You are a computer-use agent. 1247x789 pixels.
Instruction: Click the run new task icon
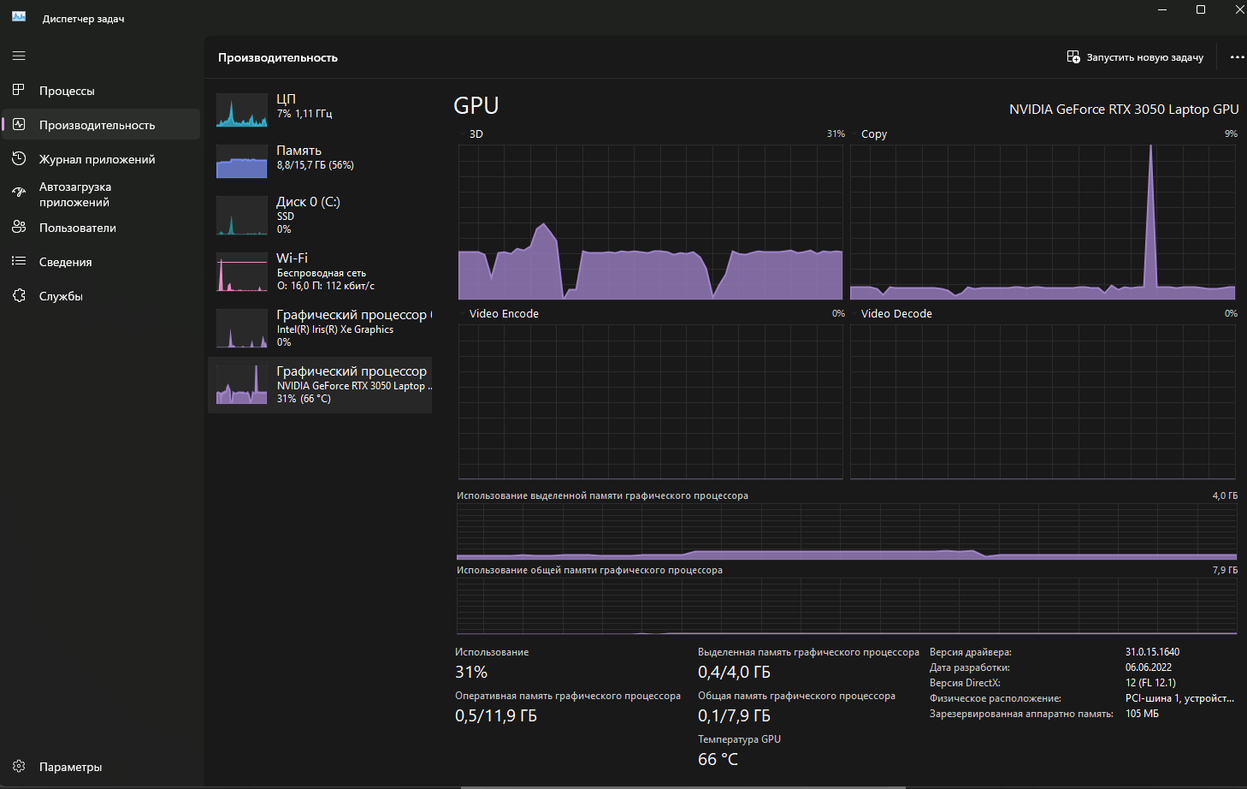(x=1073, y=57)
